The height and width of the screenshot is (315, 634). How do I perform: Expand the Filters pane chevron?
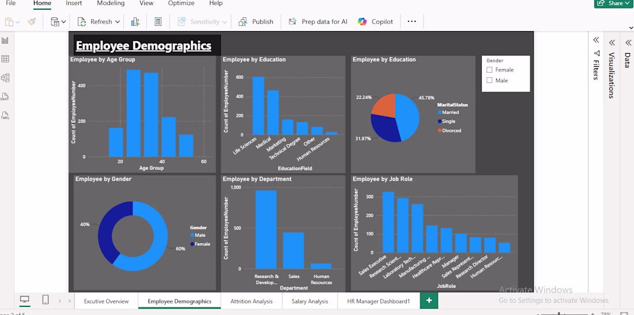pyautogui.click(x=596, y=40)
